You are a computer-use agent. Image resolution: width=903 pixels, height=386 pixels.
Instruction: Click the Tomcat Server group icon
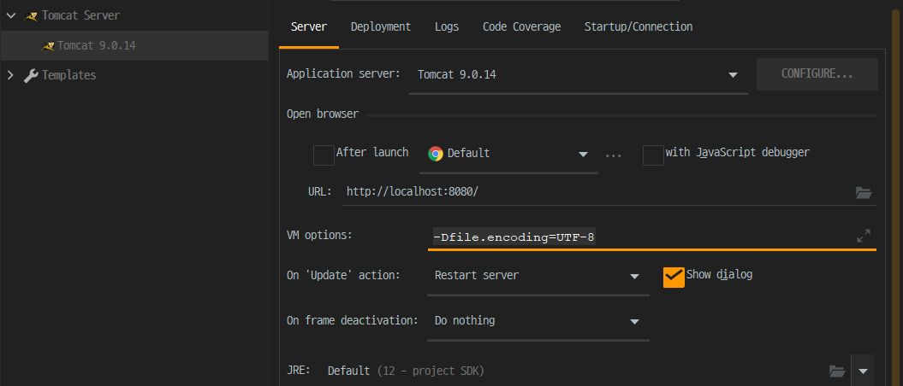[31, 15]
